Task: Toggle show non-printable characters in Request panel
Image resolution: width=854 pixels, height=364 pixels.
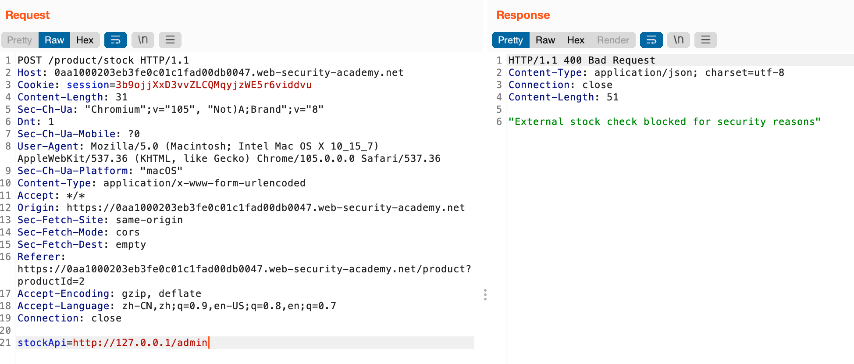Action: point(143,40)
